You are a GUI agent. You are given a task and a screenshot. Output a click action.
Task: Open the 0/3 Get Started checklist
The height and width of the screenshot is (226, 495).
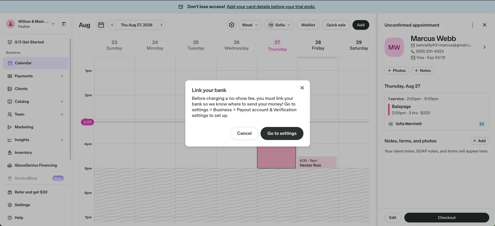click(36, 42)
